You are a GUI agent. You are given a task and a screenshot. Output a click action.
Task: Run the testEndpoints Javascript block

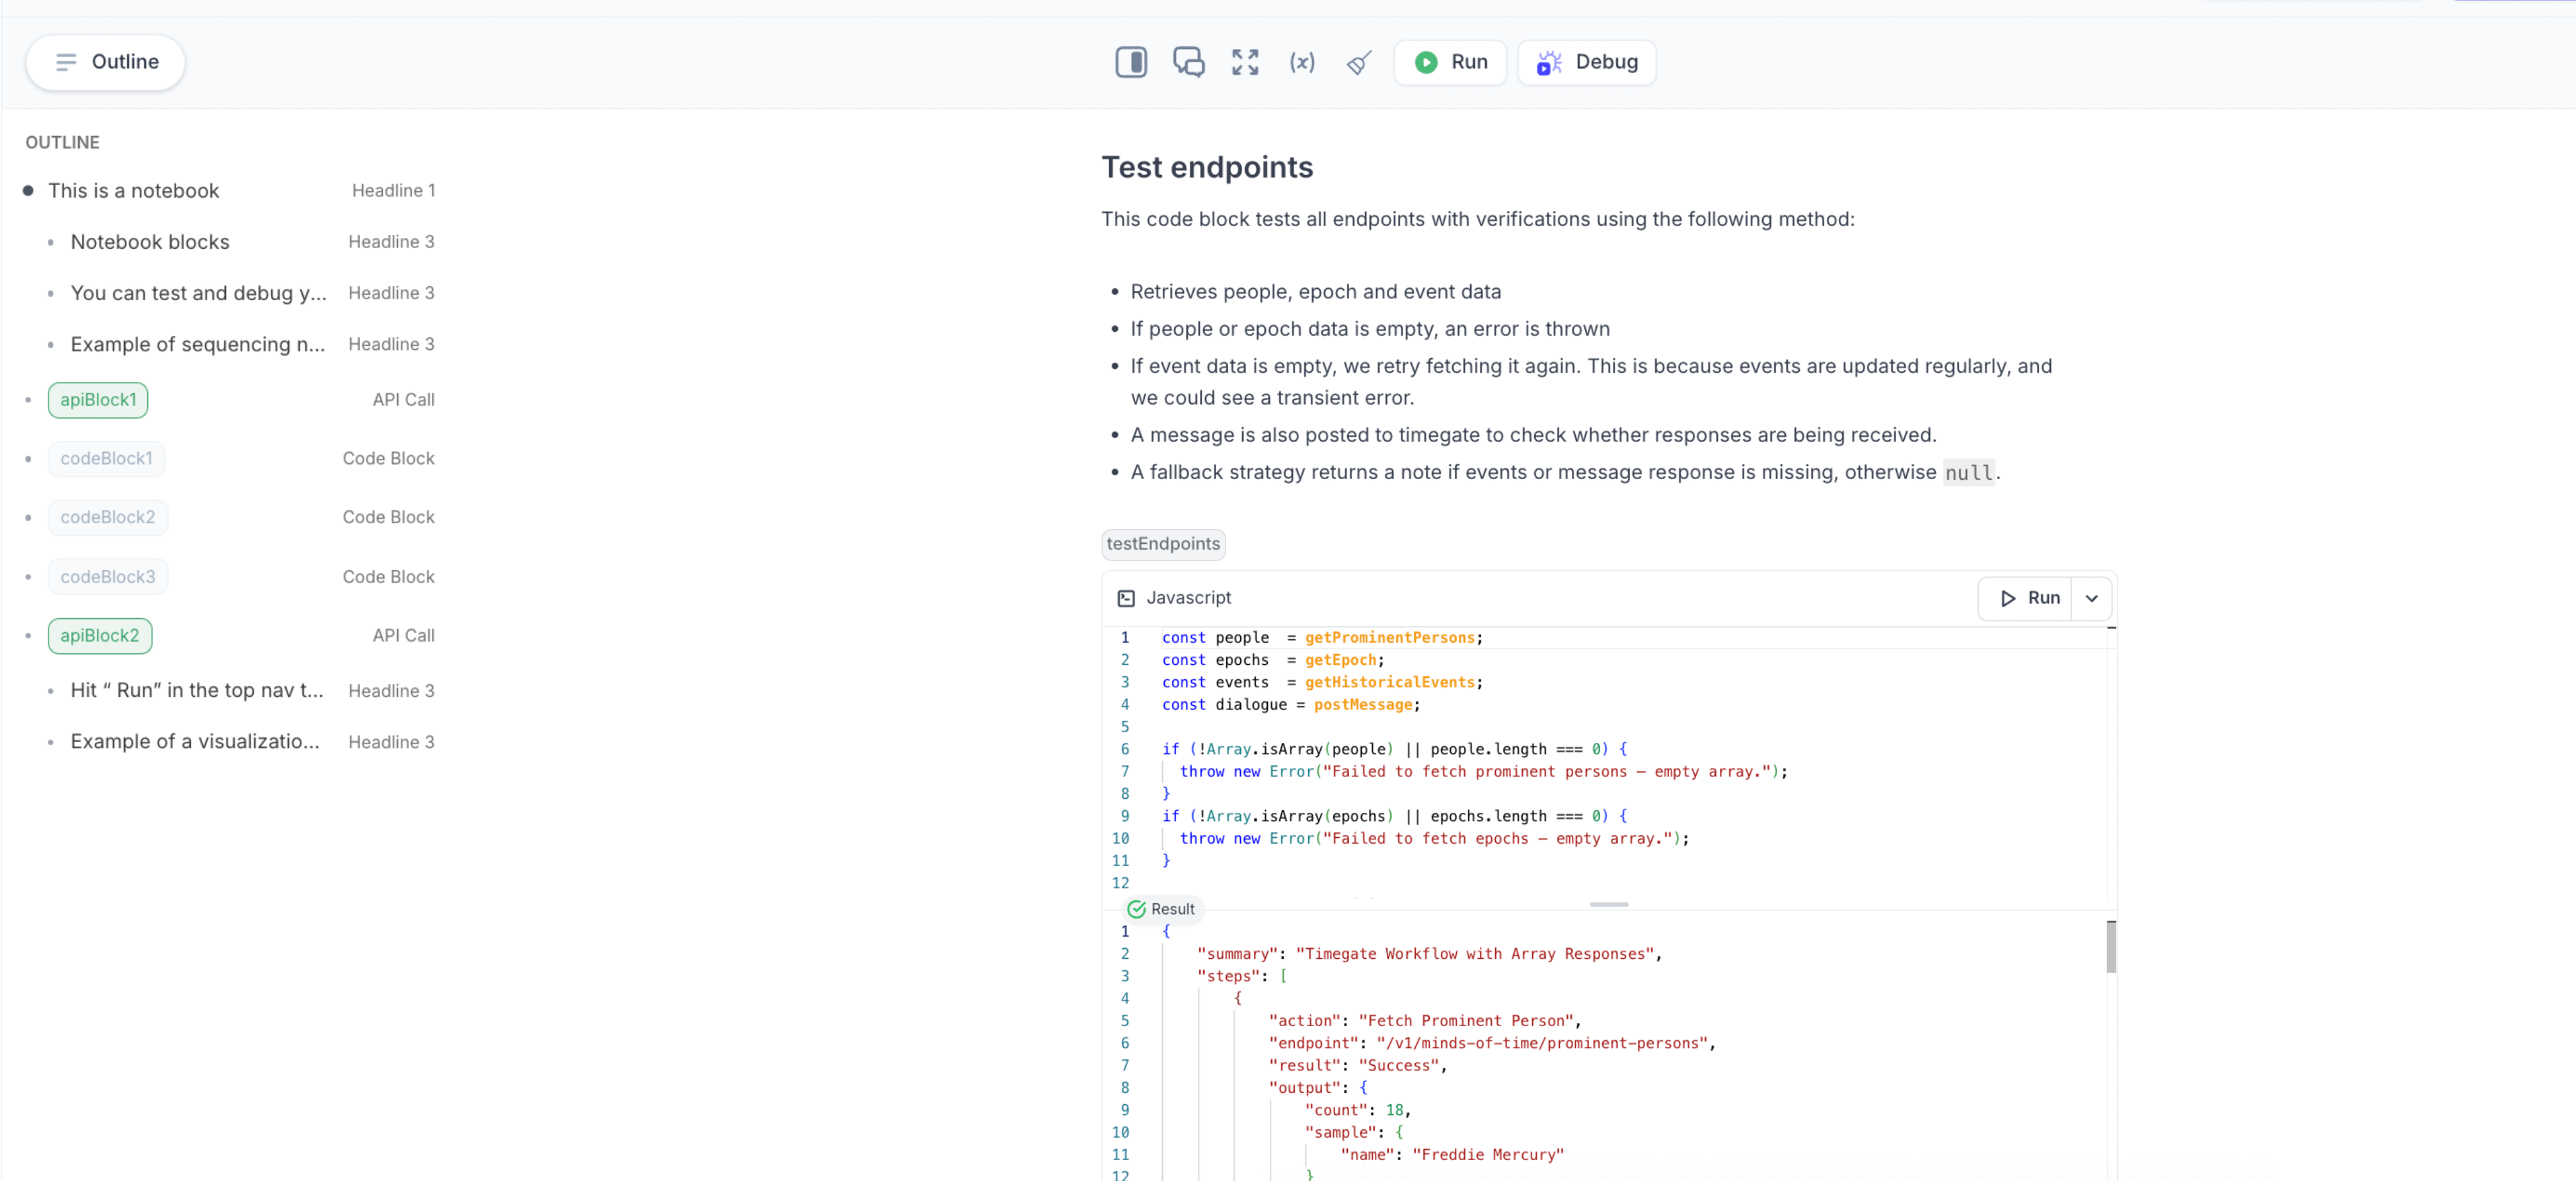[x=2027, y=598]
